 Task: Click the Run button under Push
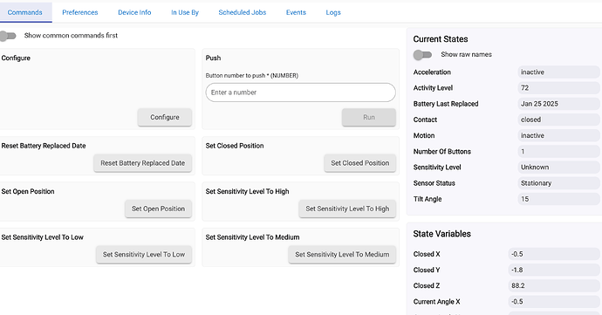pos(368,117)
